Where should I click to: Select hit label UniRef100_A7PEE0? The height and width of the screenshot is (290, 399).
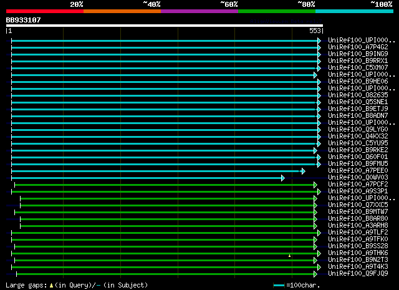click(358, 171)
